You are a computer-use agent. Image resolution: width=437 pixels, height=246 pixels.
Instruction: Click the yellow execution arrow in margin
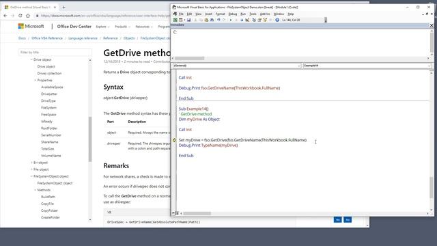[x=174, y=140]
